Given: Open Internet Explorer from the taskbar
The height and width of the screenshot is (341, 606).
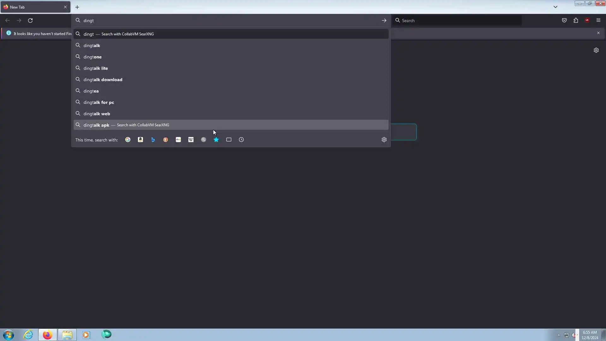Looking at the screenshot, I should point(28,335).
